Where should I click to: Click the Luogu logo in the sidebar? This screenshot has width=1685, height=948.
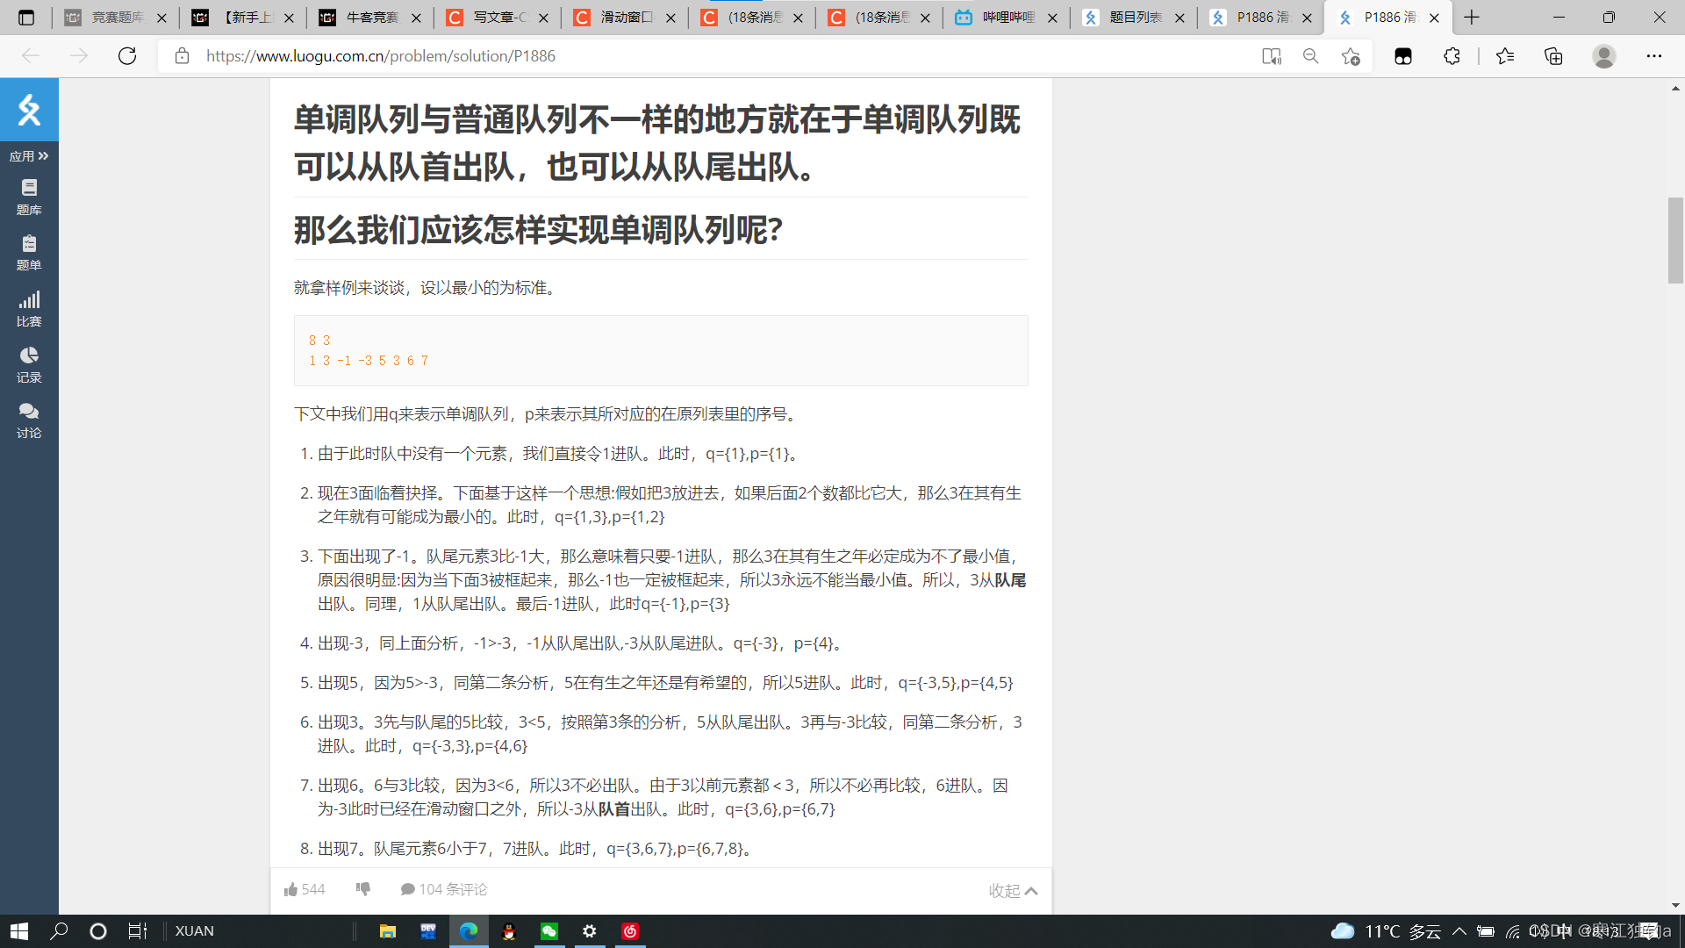[29, 110]
